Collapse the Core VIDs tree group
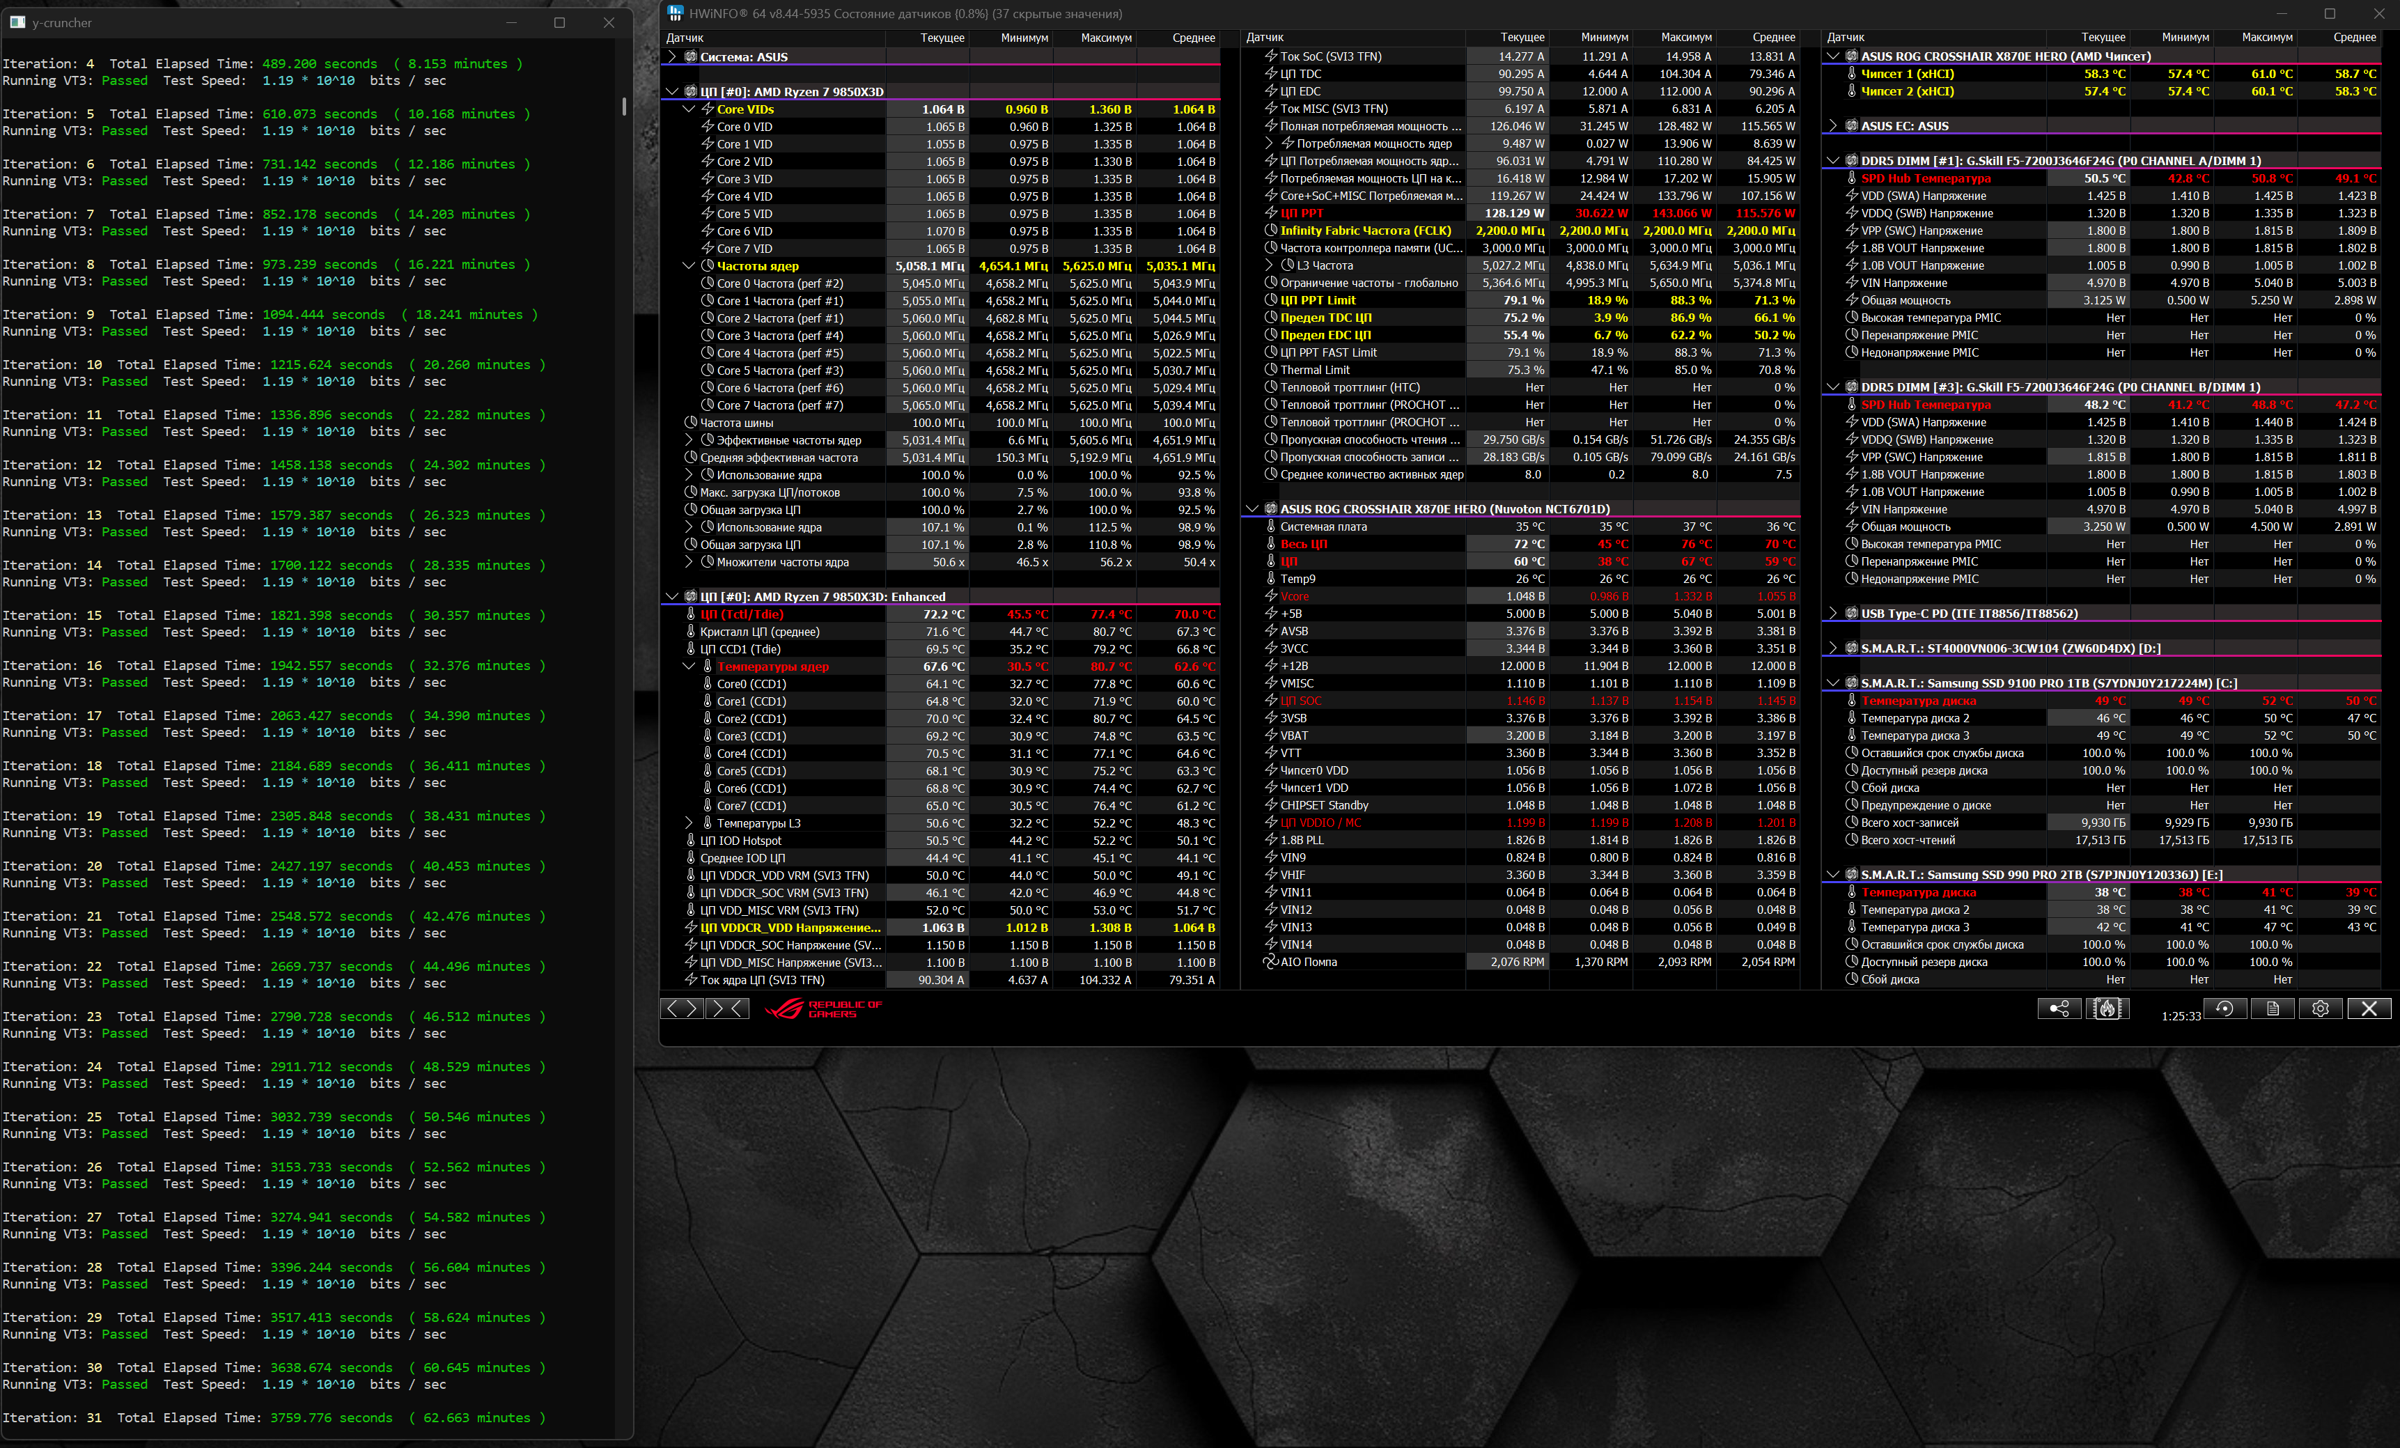Viewport: 2400px width, 1448px height. coord(689,109)
